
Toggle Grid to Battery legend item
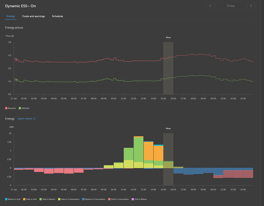(139, 199)
